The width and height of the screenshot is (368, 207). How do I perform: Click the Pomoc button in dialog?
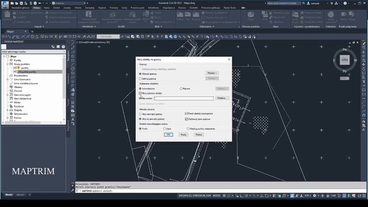(x=199, y=135)
